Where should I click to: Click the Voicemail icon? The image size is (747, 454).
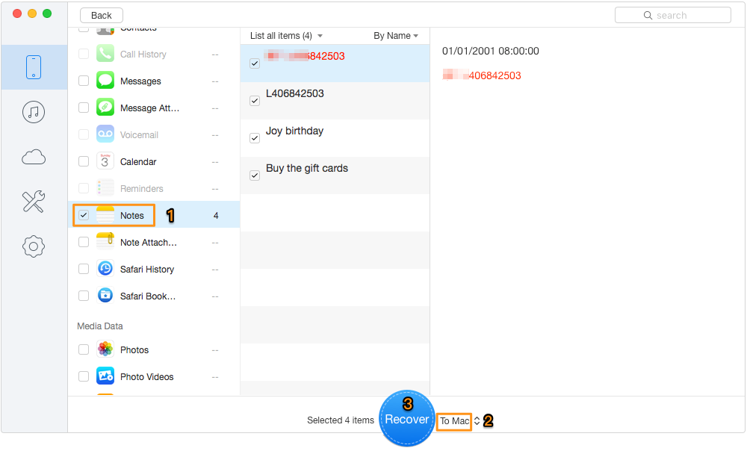point(105,134)
